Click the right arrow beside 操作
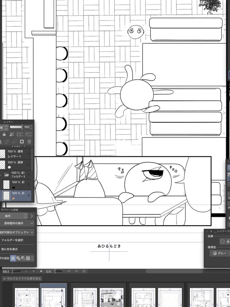Screen dimensions: 230x307 32,216
